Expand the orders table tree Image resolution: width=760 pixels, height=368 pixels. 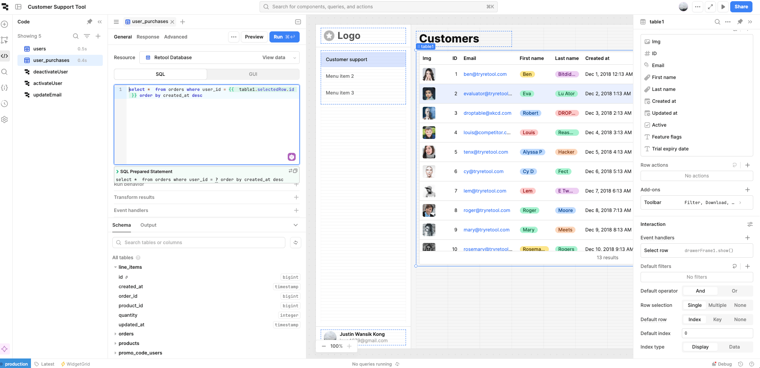tap(115, 334)
